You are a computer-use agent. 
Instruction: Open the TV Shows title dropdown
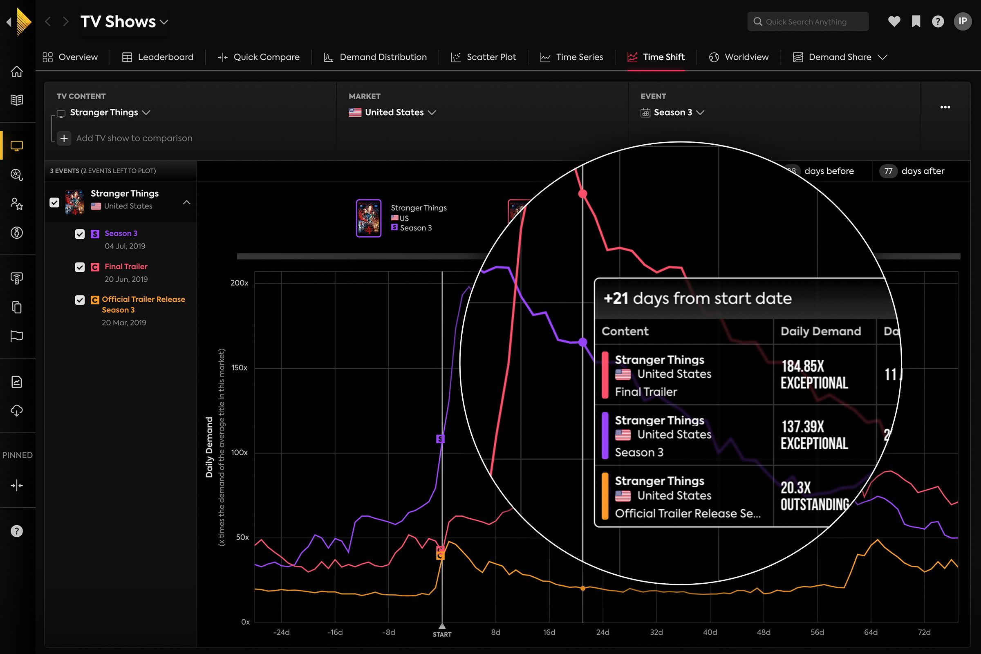[124, 22]
